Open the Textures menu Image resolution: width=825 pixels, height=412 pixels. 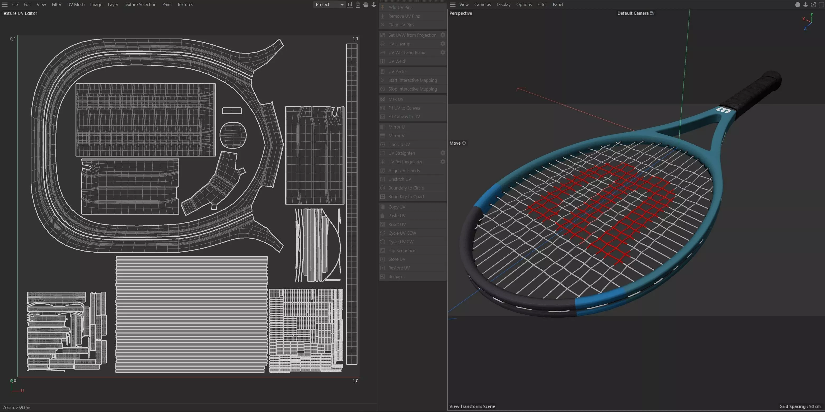click(x=185, y=4)
